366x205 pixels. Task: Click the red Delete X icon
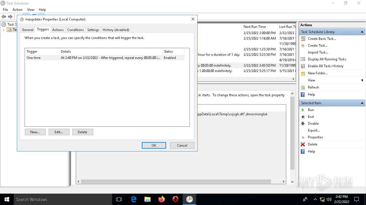[x=303, y=144]
